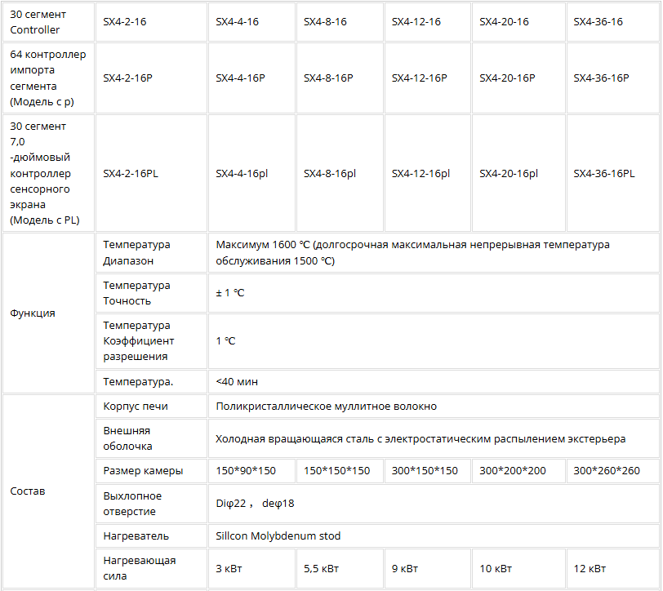The width and height of the screenshot is (663, 591).
Task: Select the SX4-36-16 model cell
Action: click(x=598, y=22)
